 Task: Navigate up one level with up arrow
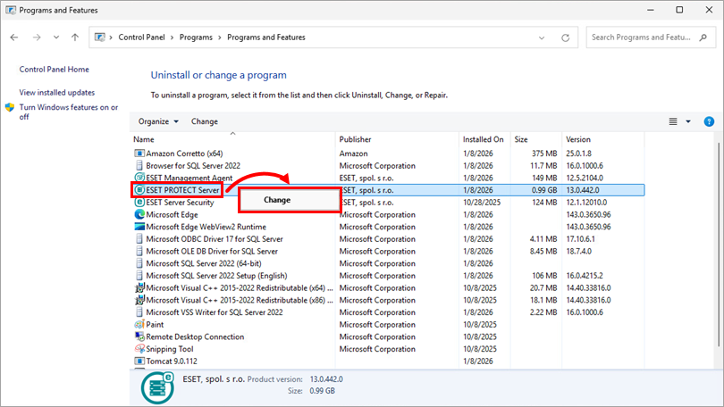(x=75, y=37)
